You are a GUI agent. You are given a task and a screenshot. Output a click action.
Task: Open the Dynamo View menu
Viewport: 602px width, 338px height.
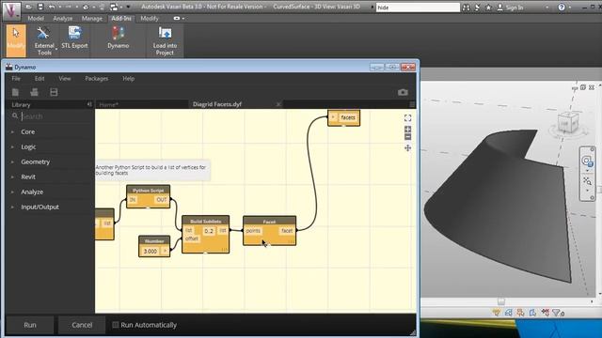(x=65, y=78)
